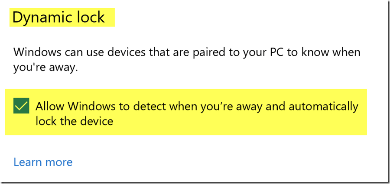
Task: Uncheck the dynamic lock checkbox
Action: tap(21, 106)
